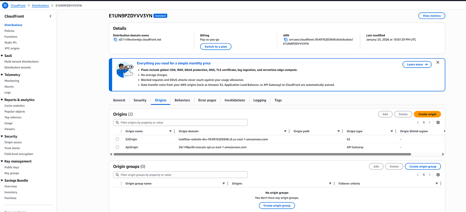This screenshot has height=212, width=466.
Task: Click the Origins Delete button
Action: 403,114
